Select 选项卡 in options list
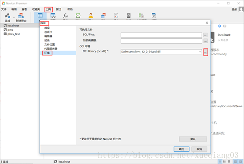244x164 pixels. click(48, 32)
